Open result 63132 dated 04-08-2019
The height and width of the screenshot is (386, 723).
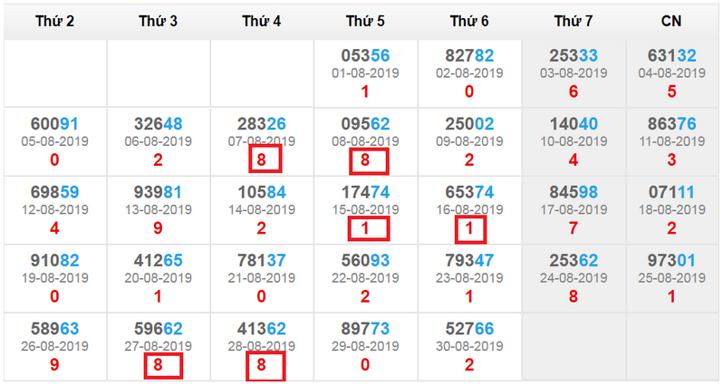coord(672,55)
